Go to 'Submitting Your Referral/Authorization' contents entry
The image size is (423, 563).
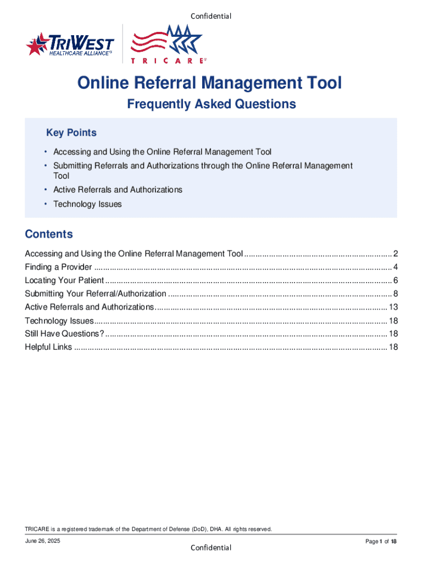coord(96,294)
